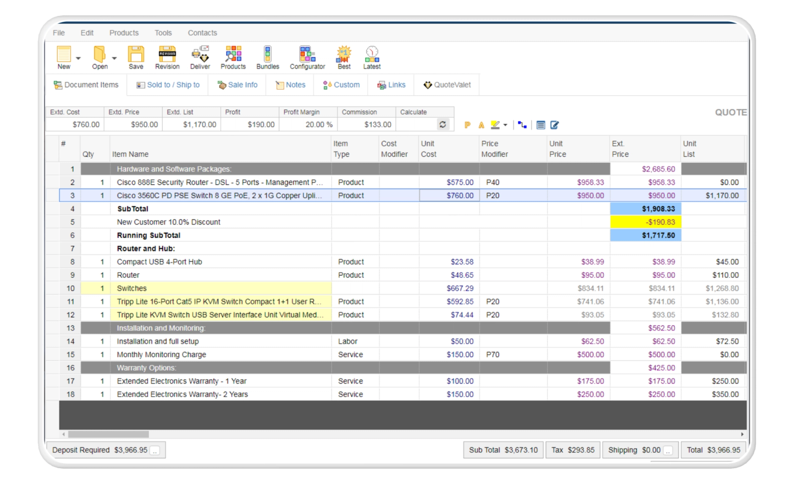Click the Calculate refresh icon
Screen dimensions: 794x484
[x=443, y=124]
